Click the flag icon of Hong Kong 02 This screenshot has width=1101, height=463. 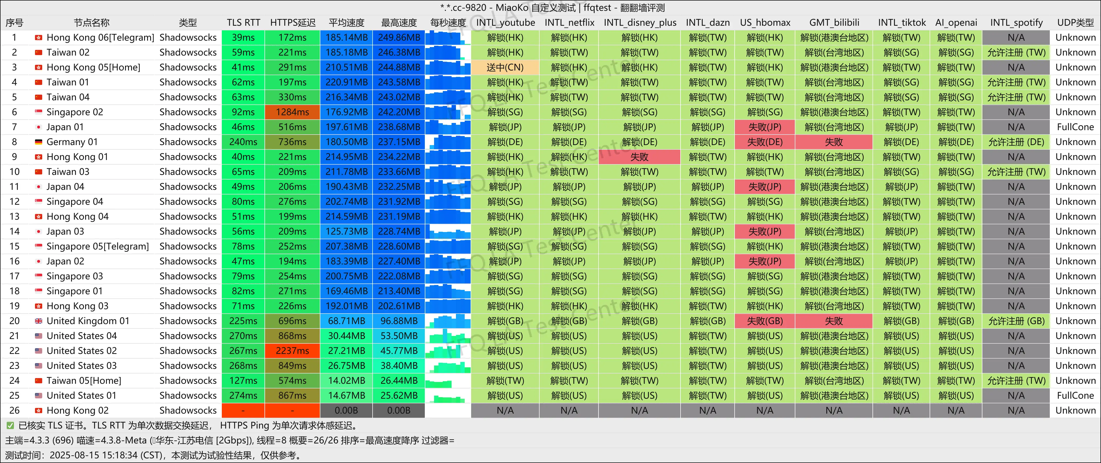38,411
